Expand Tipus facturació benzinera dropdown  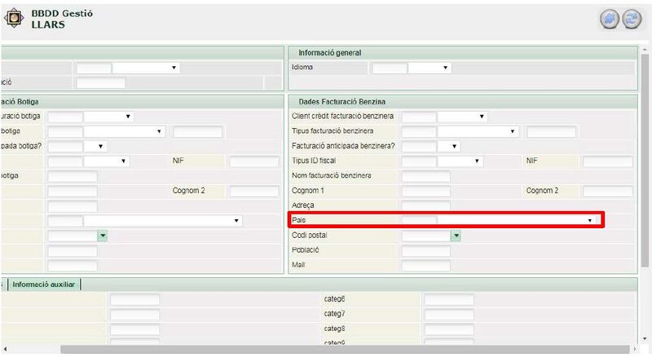[x=513, y=131]
